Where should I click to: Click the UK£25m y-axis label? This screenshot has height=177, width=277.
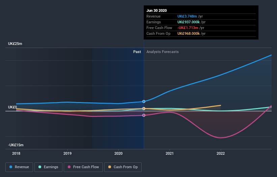click(15, 44)
